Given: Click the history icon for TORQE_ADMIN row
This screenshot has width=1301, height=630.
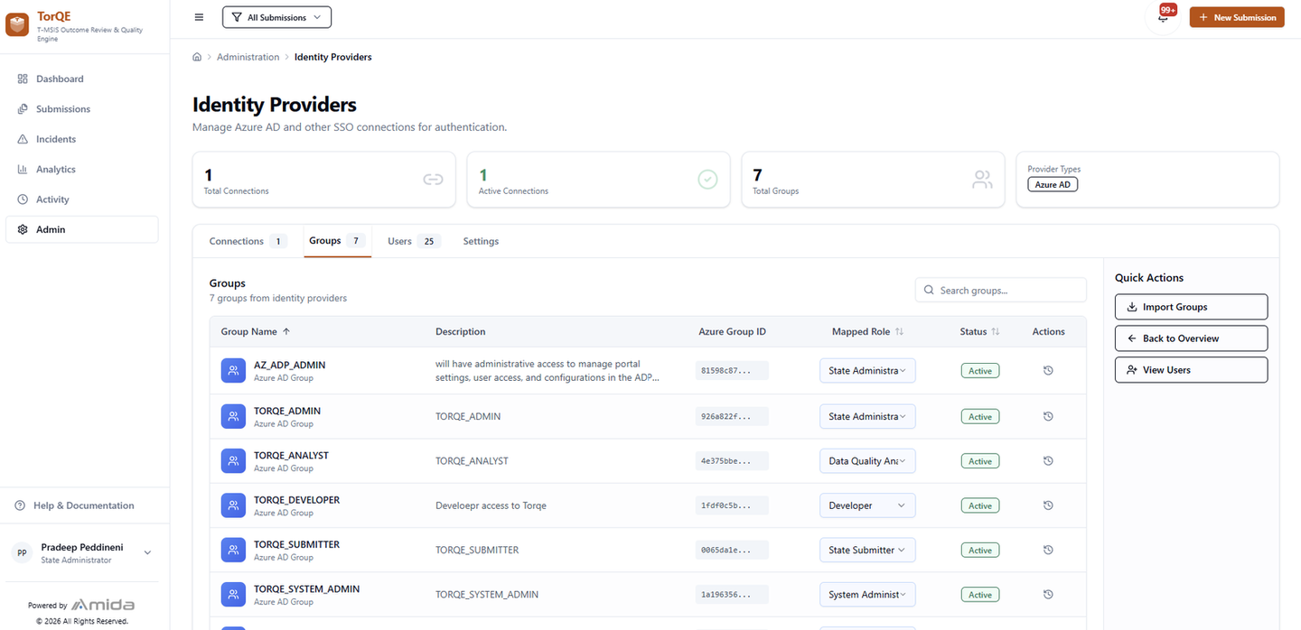Looking at the screenshot, I should coord(1048,416).
